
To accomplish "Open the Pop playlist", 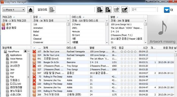I will 12,77.
